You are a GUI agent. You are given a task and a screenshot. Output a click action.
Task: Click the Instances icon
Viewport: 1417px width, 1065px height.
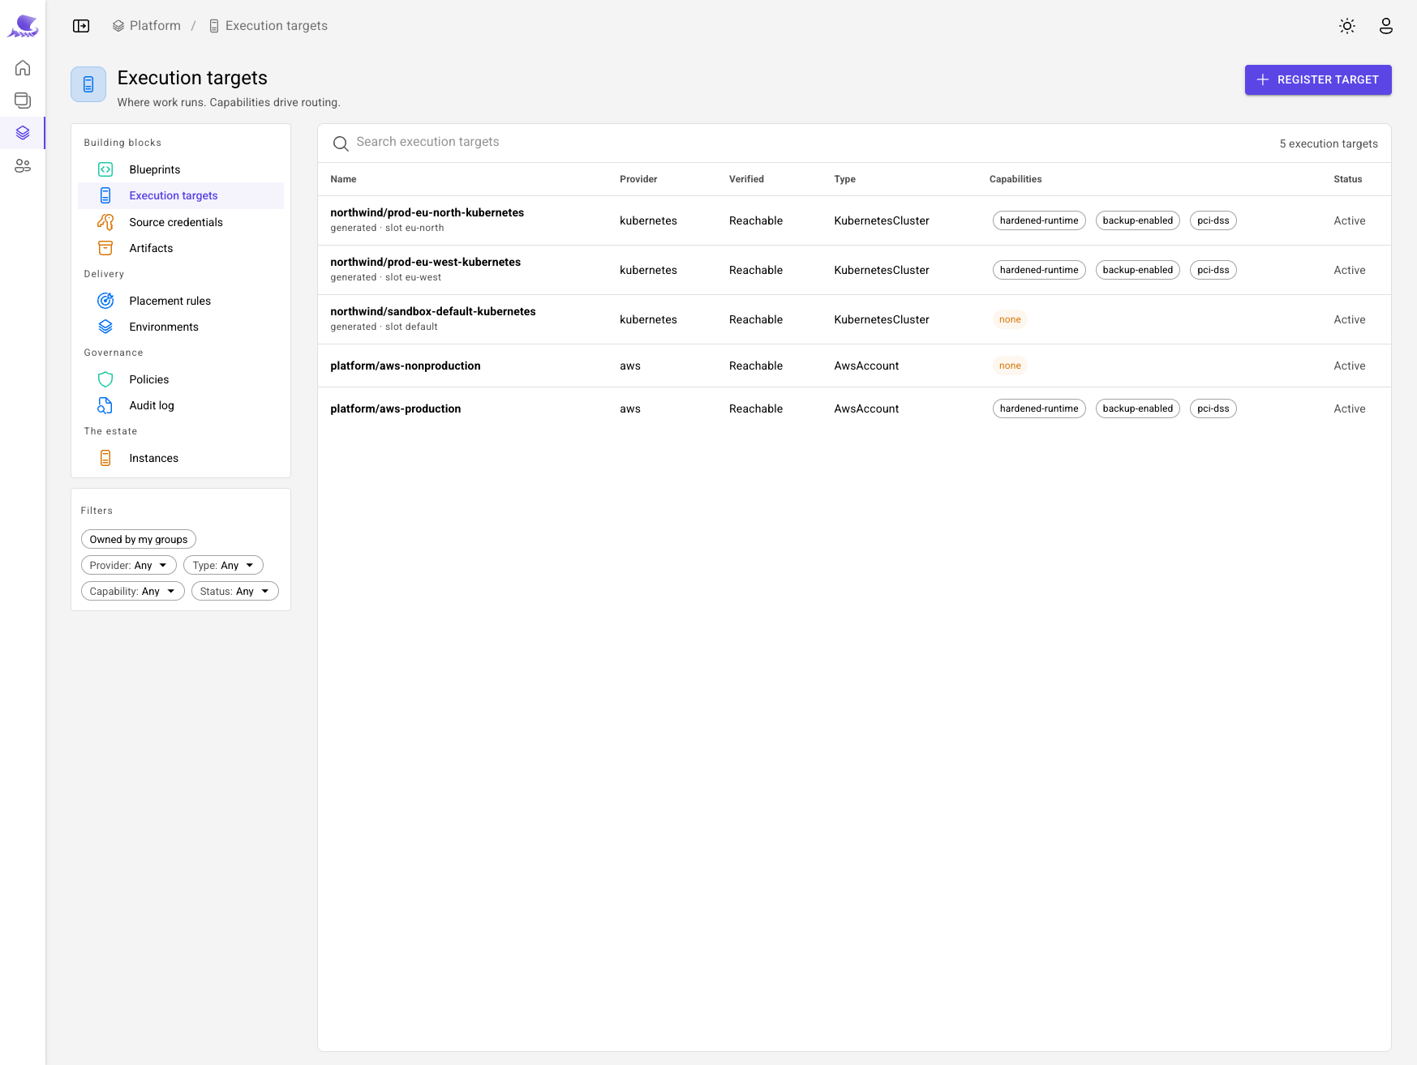tap(105, 458)
